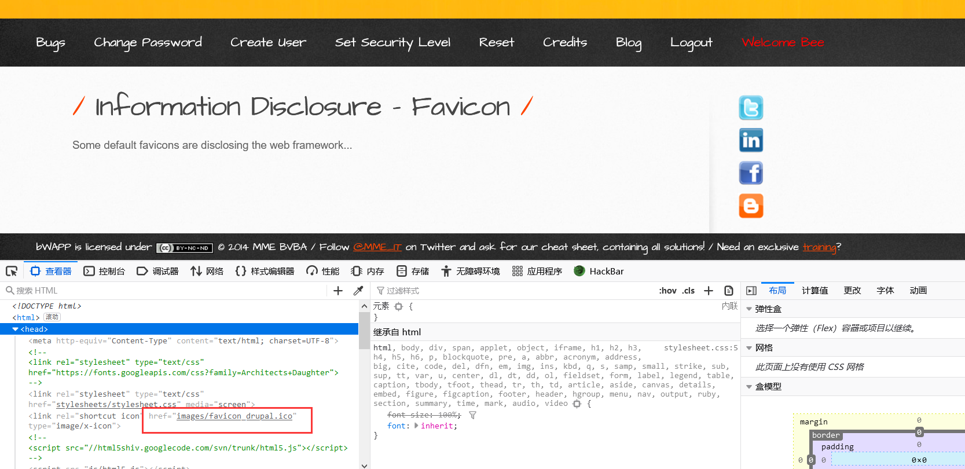Click the Creative Commons license badge
965x469 pixels.
185,248
